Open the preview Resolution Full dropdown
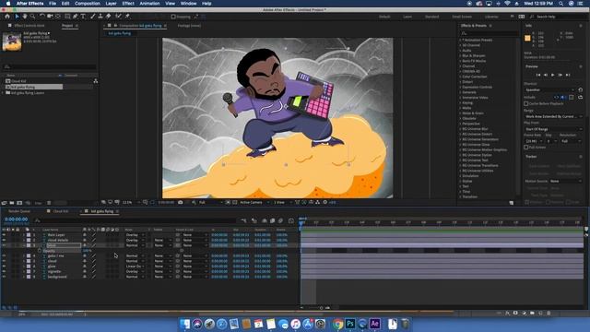Image resolution: width=590 pixels, height=332 pixels. (571, 141)
